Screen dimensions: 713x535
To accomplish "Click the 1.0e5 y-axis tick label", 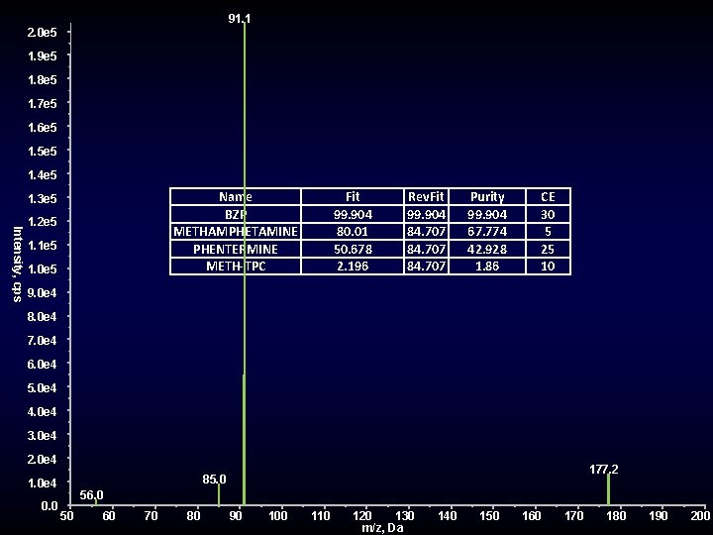I will click(x=42, y=268).
